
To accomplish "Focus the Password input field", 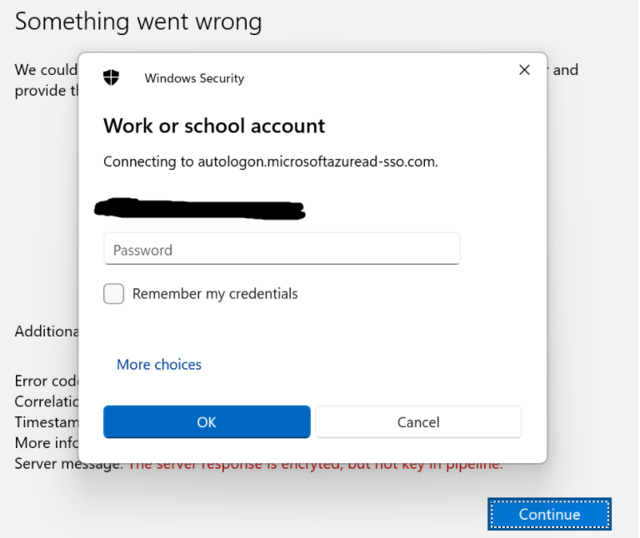I will [x=282, y=249].
